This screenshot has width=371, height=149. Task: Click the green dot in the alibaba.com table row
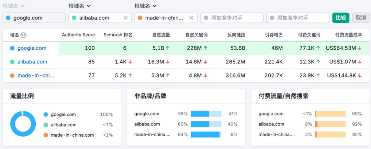pos(12,62)
